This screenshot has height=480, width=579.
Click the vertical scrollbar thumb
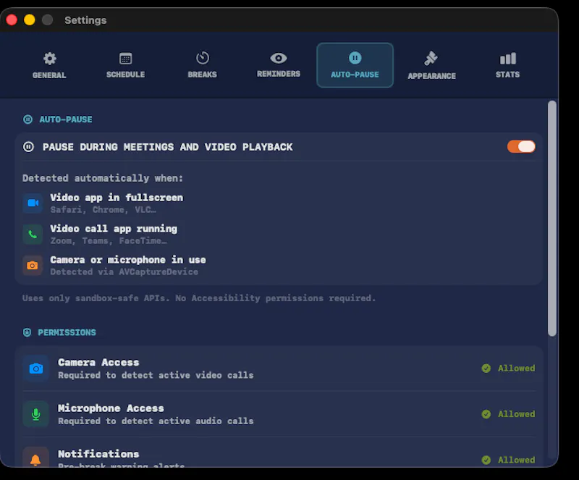(552, 218)
